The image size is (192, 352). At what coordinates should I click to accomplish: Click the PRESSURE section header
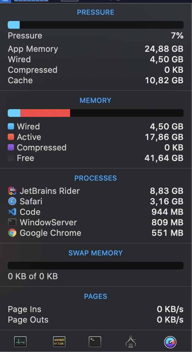point(96,12)
